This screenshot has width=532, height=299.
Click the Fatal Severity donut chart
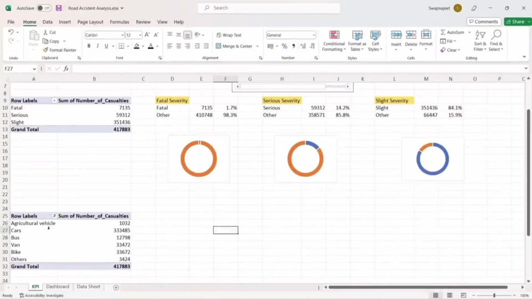click(199, 159)
